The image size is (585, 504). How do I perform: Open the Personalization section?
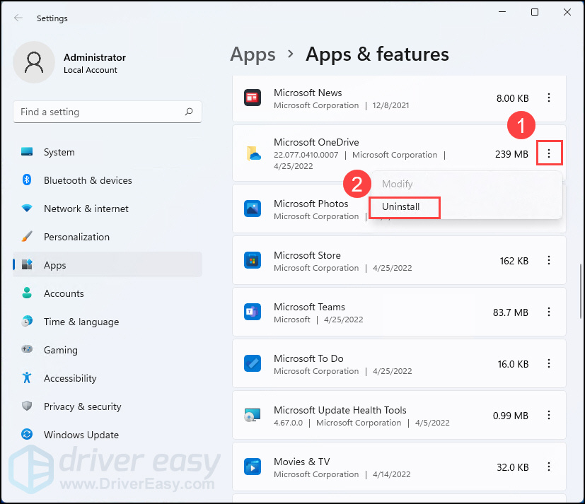(x=76, y=237)
